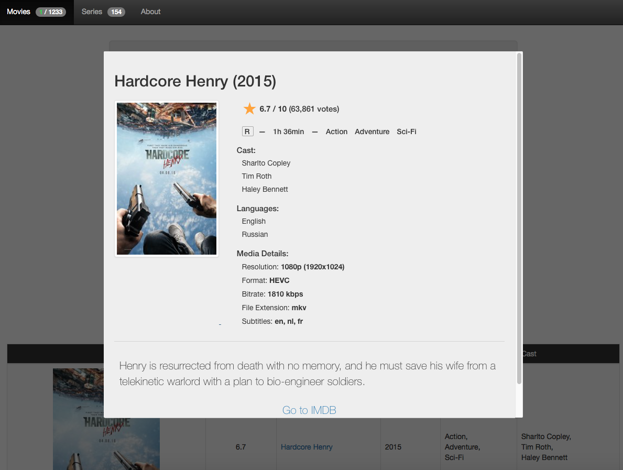Viewport: 623px width, 470px height.
Task: Click the Media Details: heading
Action: (262, 254)
